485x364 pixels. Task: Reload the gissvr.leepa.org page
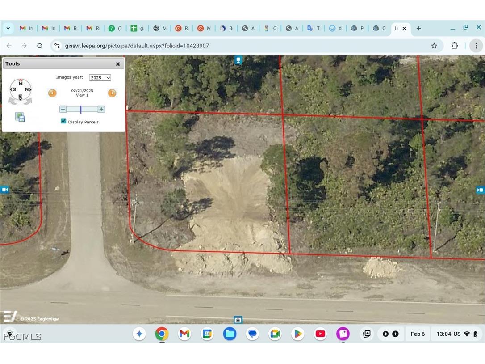[40, 46]
